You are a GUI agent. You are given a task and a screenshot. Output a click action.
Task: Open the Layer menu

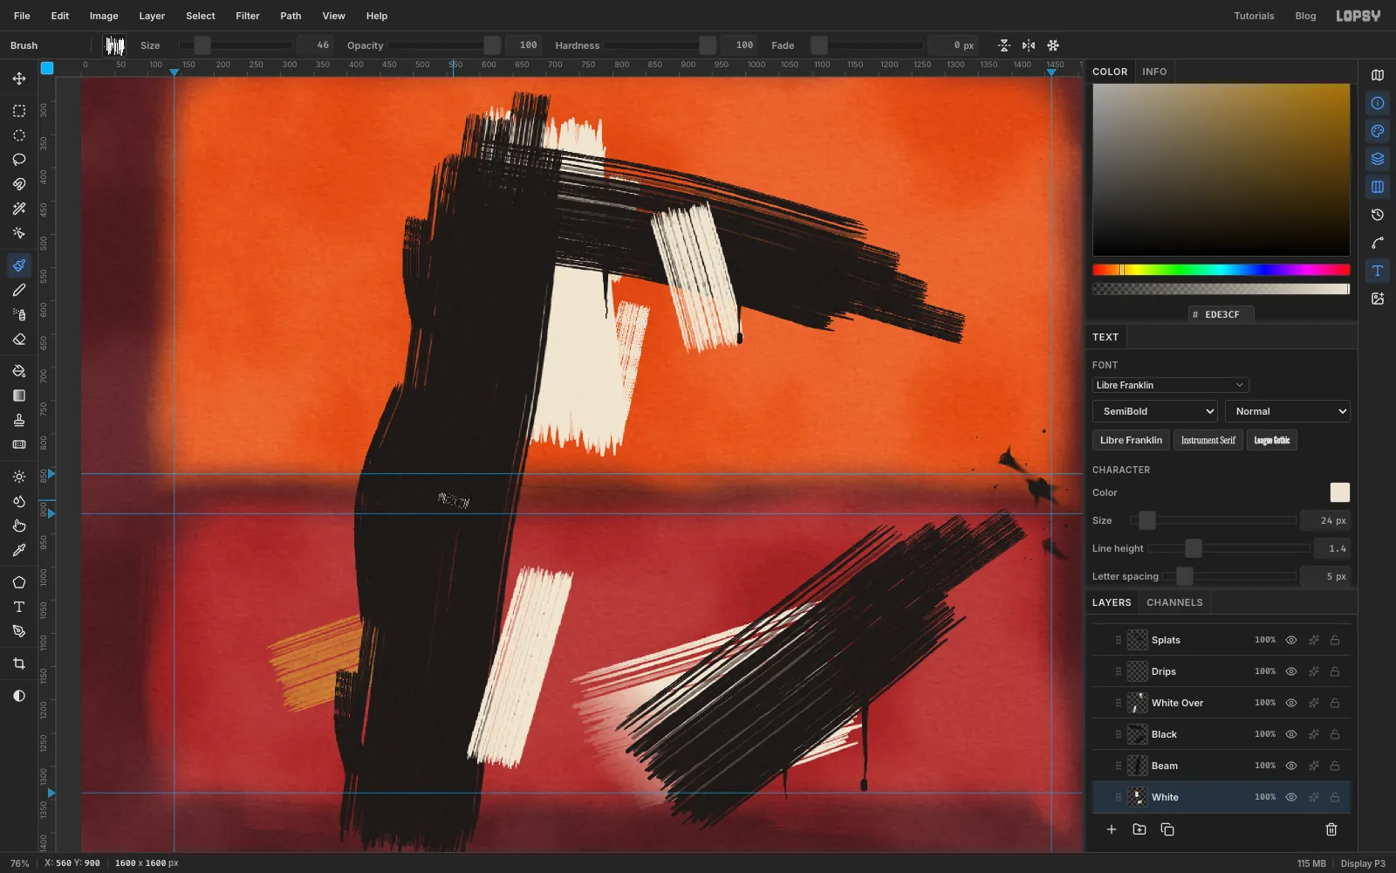pos(152,16)
